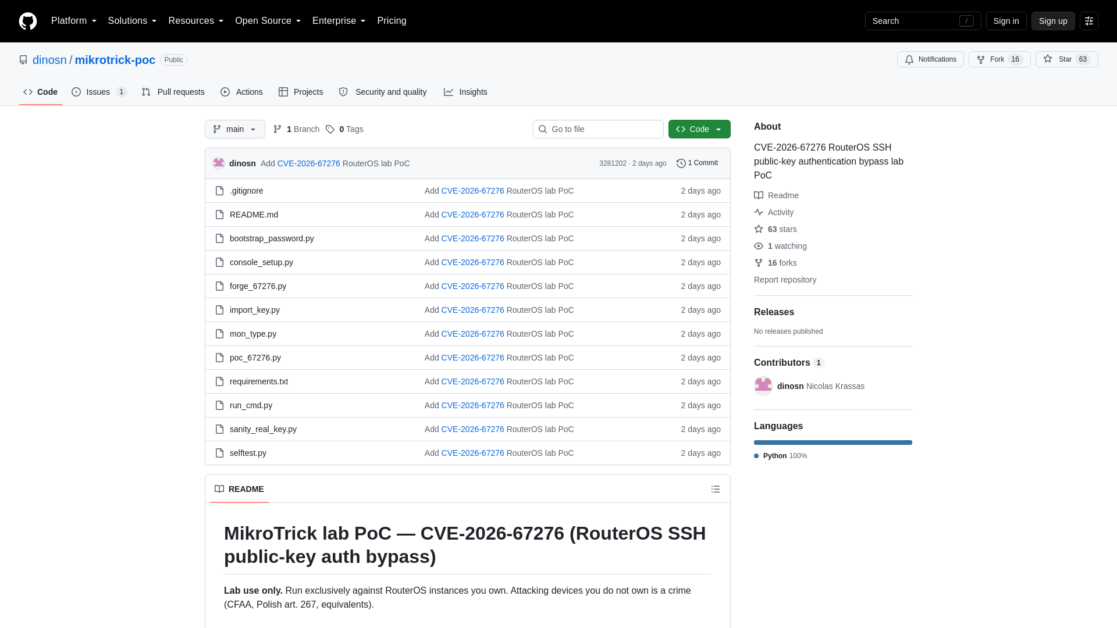This screenshot has height=628, width=1117.
Task: Open the Pricing page
Action: pyautogui.click(x=392, y=21)
